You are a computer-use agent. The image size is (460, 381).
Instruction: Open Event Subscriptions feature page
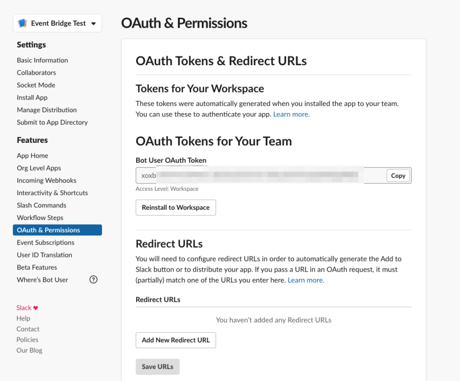coord(46,242)
